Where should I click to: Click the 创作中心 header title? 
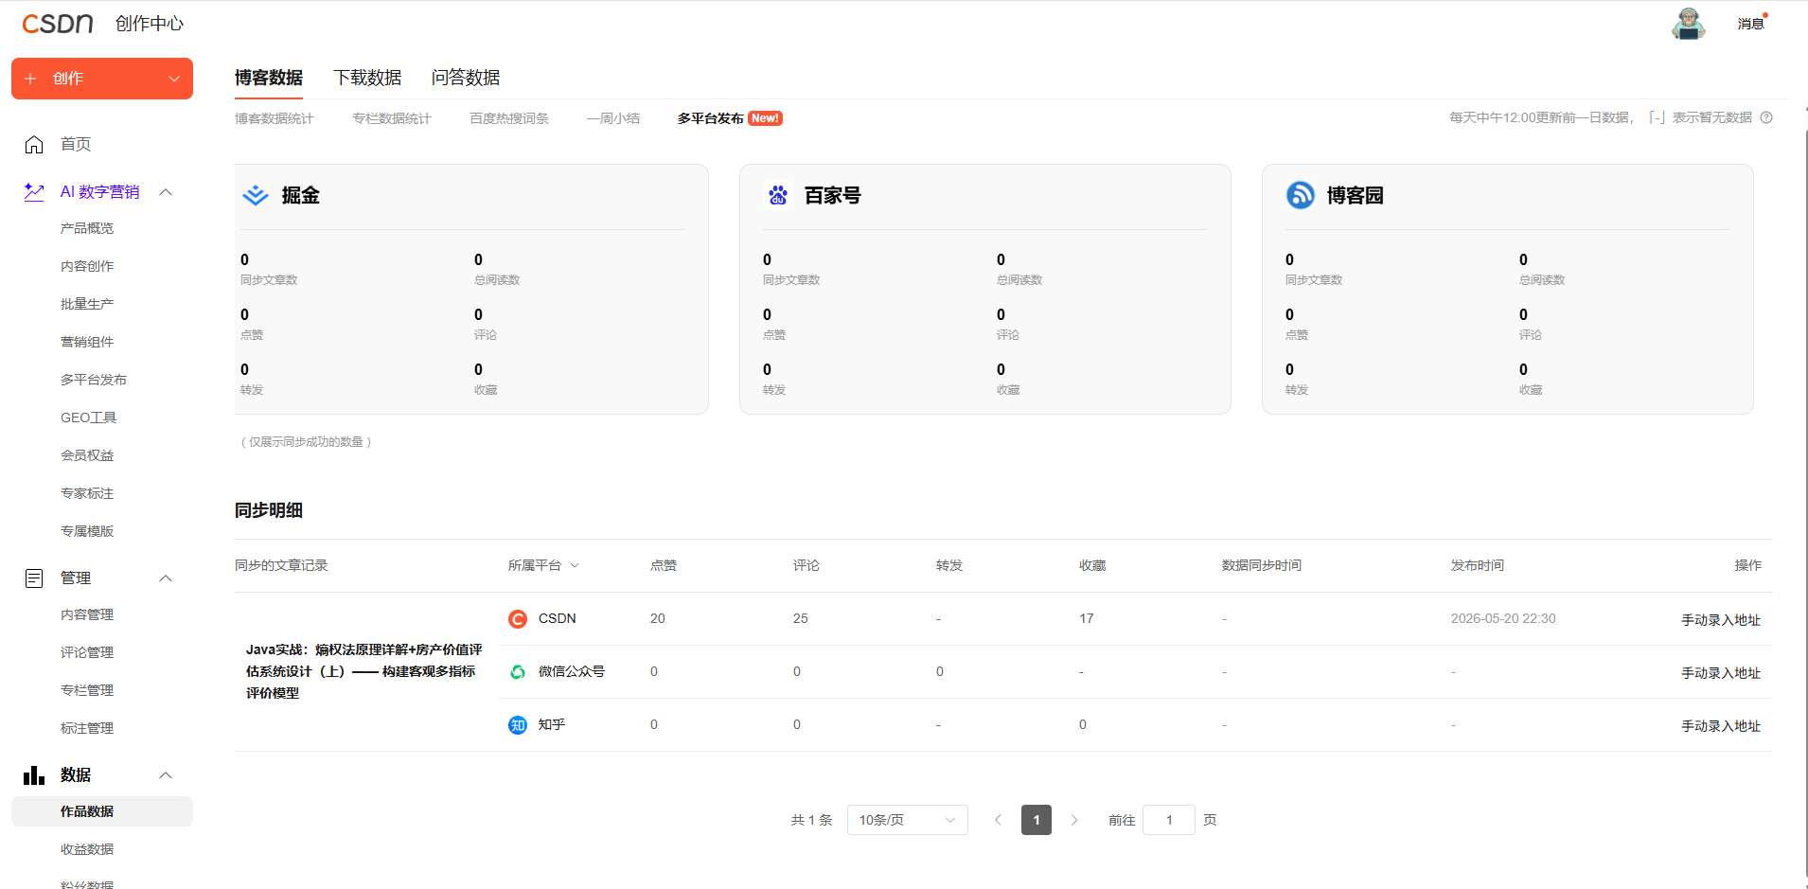150,24
